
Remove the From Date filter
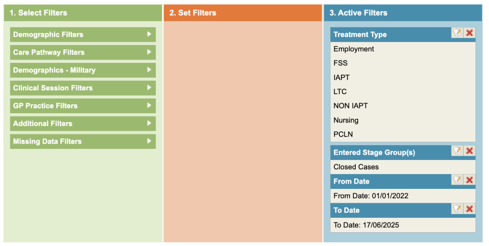click(x=469, y=180)
